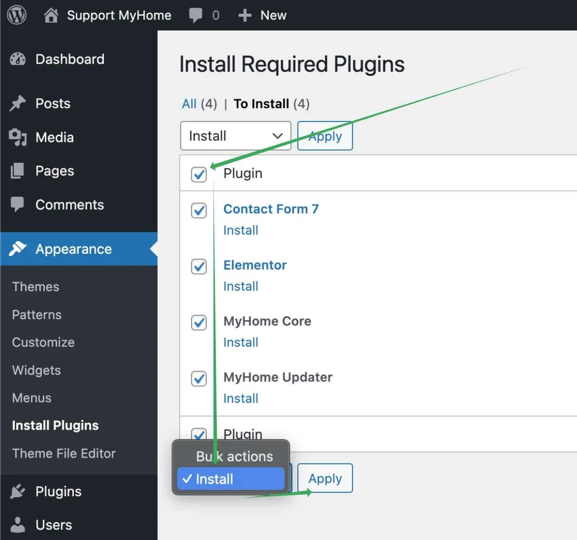Open Widgets submenu item

tap(36, 370)
